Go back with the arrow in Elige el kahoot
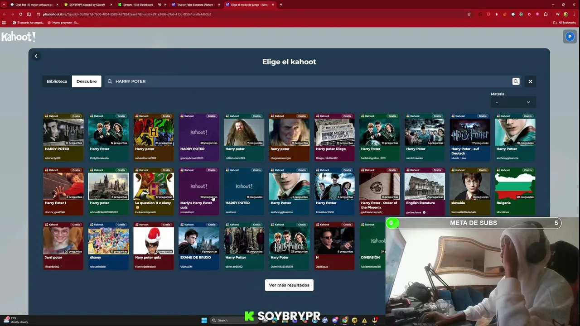 pyautogui.click(x=36, y=56)
